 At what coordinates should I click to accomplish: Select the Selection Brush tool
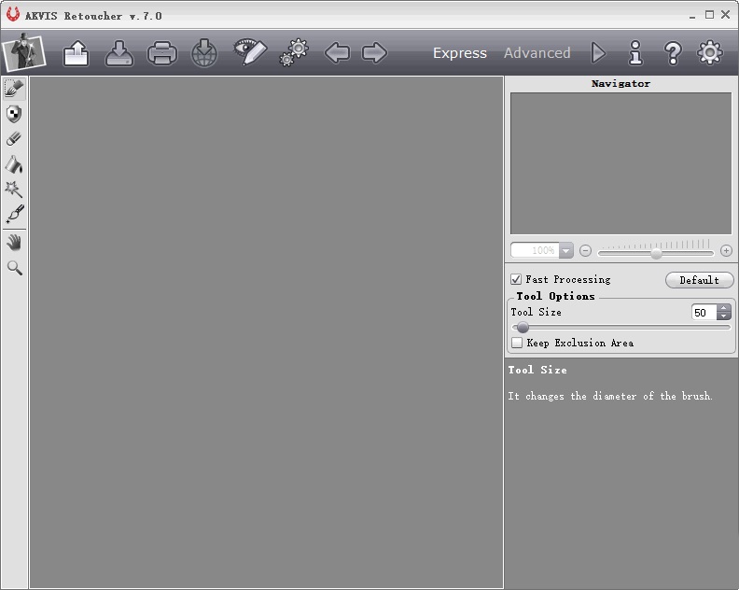tap(14, 88)
